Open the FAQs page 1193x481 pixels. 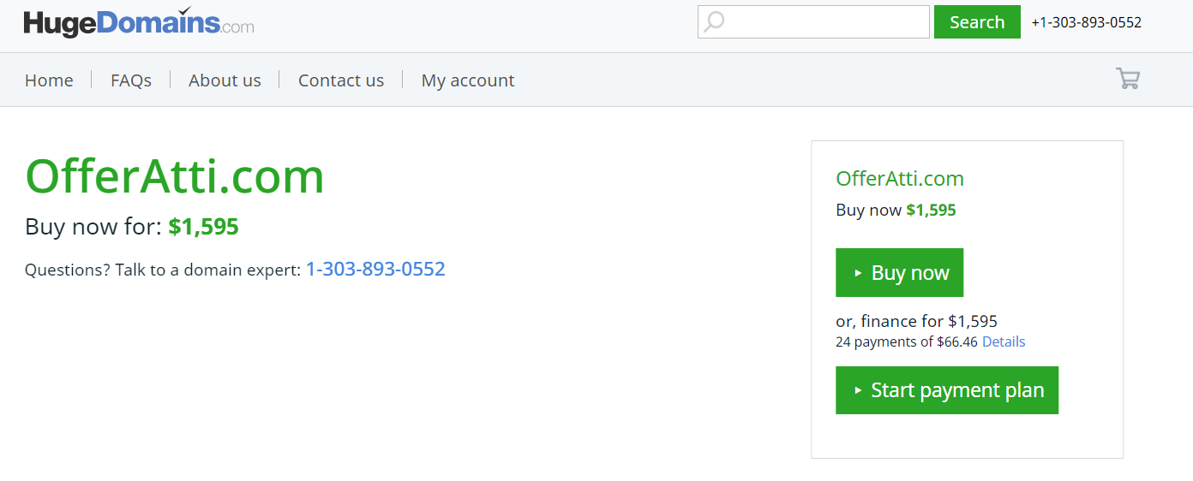click(x=131, y=80)
